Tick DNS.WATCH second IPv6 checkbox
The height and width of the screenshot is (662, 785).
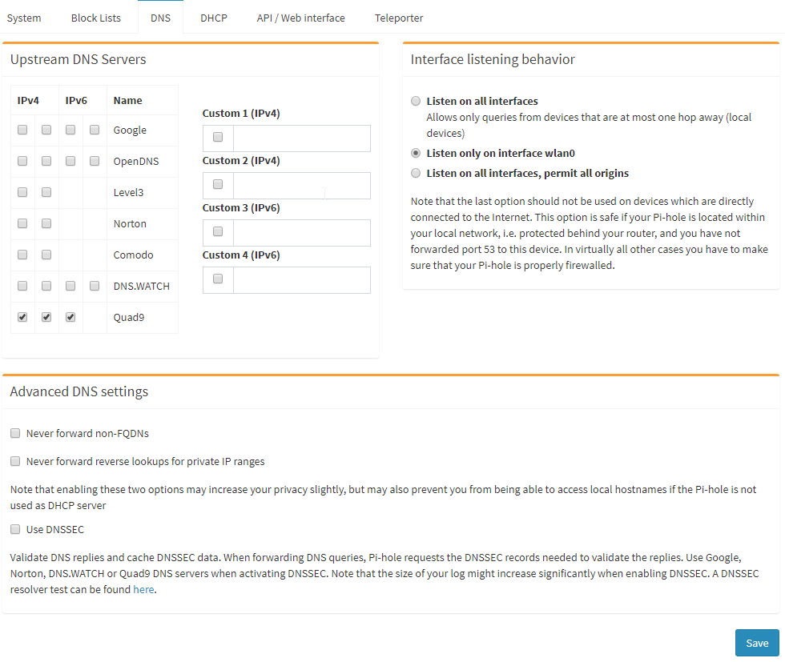click(95, 286)
